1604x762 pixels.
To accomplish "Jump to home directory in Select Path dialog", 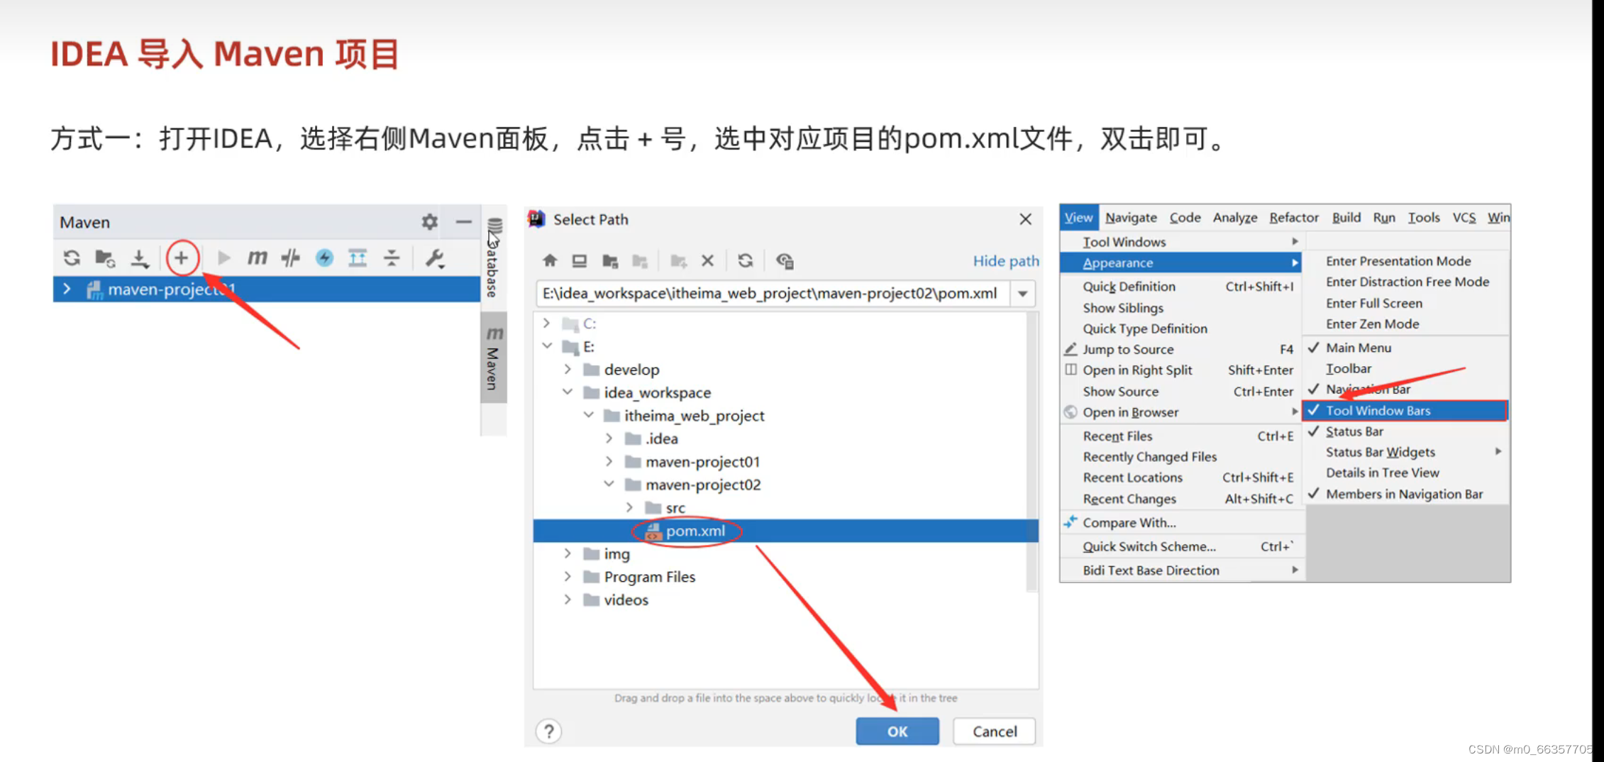I will tap(550, 261).
